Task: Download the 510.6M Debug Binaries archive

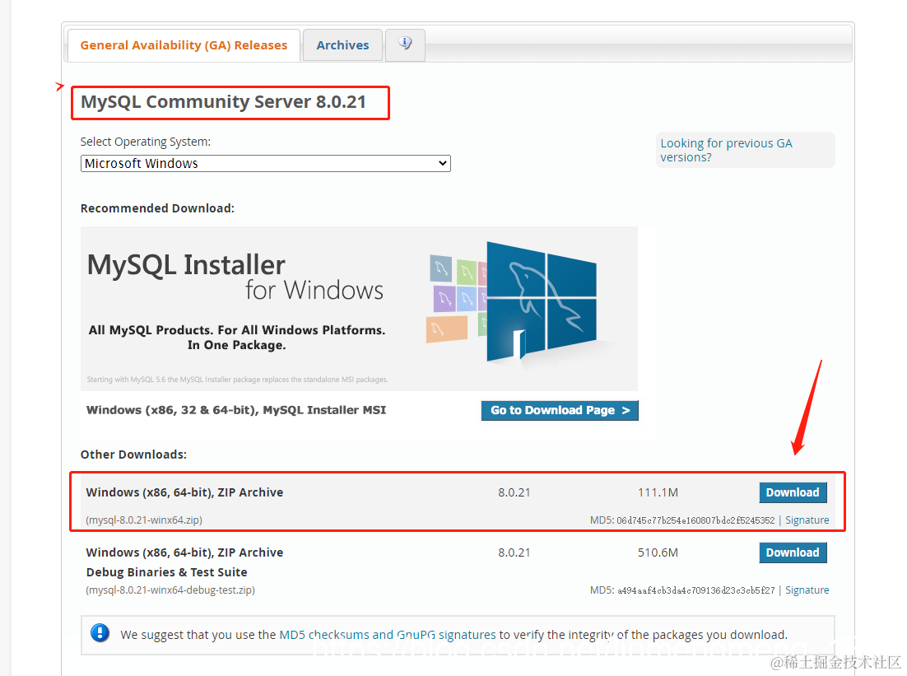Action: point(793,552)
